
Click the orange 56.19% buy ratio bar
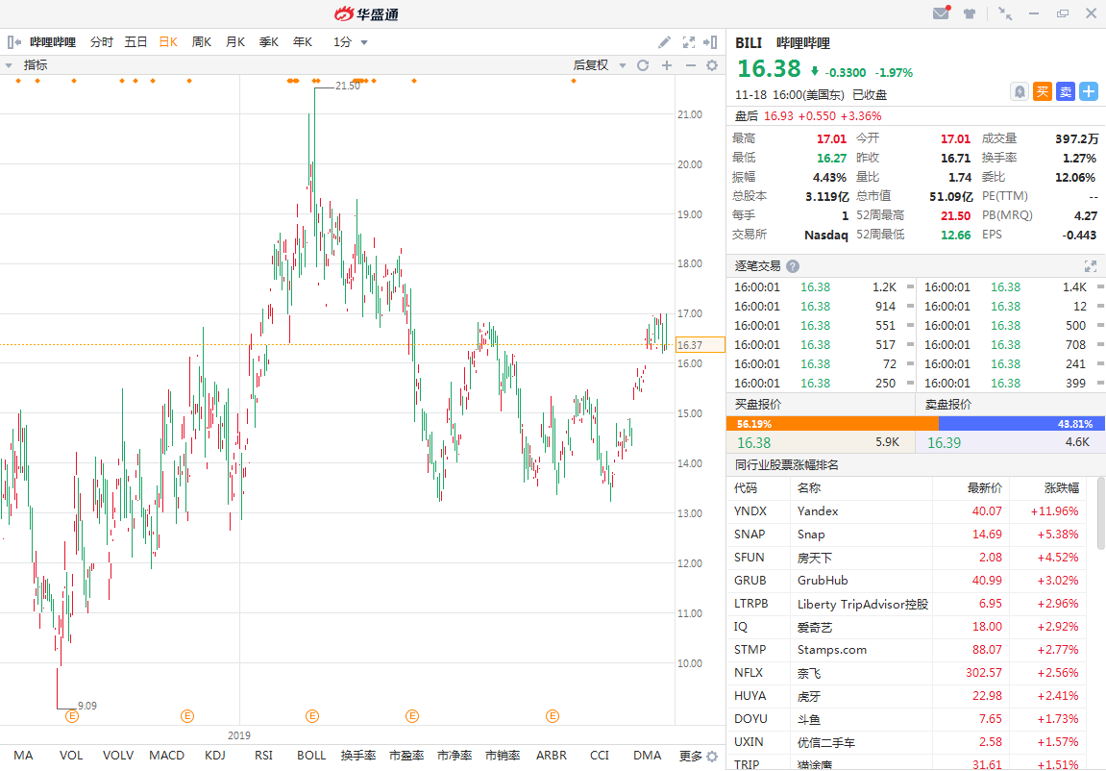coord(832,424)
